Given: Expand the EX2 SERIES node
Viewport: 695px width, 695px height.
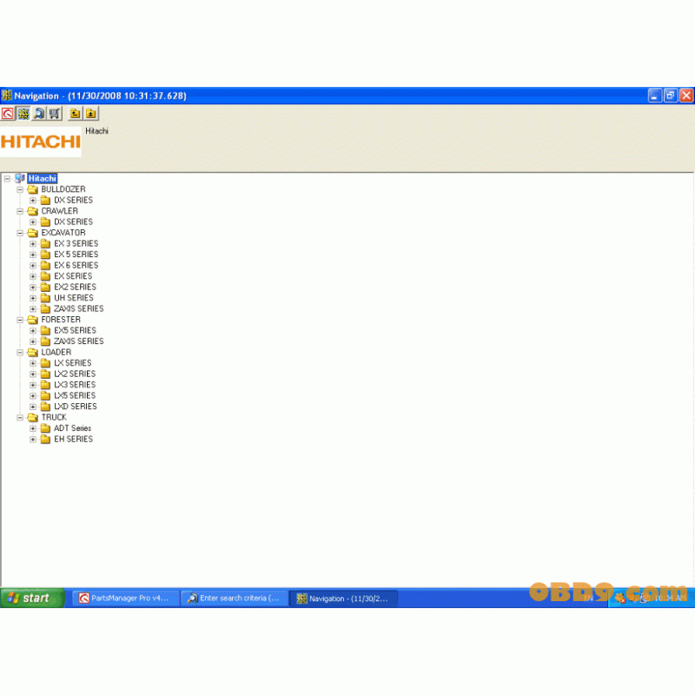Looking at the screenshot, I should click(x=33, y=288).
